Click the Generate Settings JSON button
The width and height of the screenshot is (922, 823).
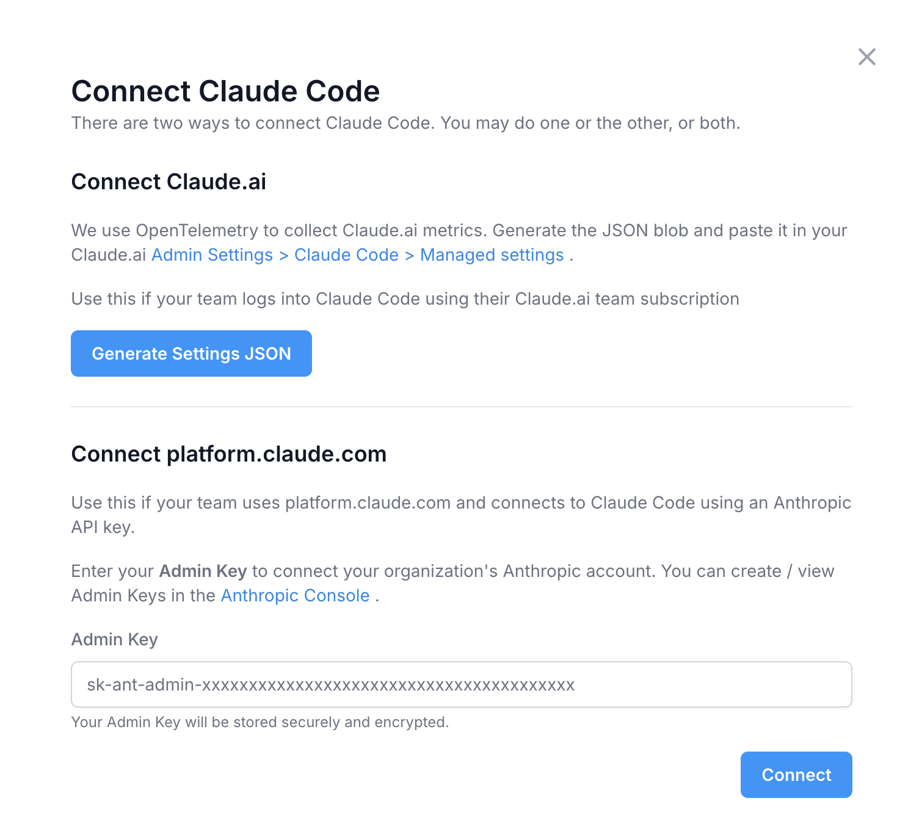pyautogui.click(x=191, y=353)
